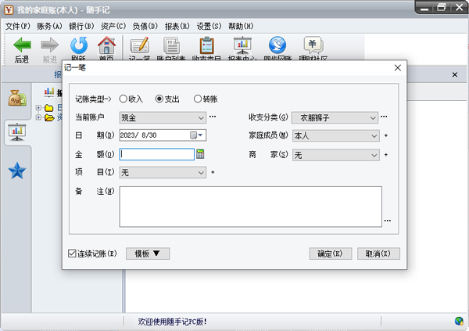Add a merchant with the plus icon
The height and width of the screenshot is (331, 469).
[386, 155]
